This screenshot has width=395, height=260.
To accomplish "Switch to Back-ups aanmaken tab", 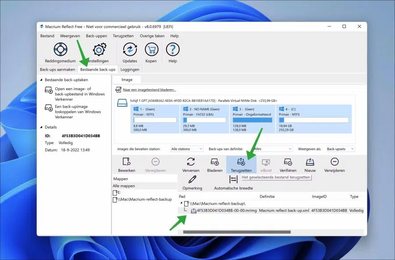I will pyautogui.click(x=57, y=69).
